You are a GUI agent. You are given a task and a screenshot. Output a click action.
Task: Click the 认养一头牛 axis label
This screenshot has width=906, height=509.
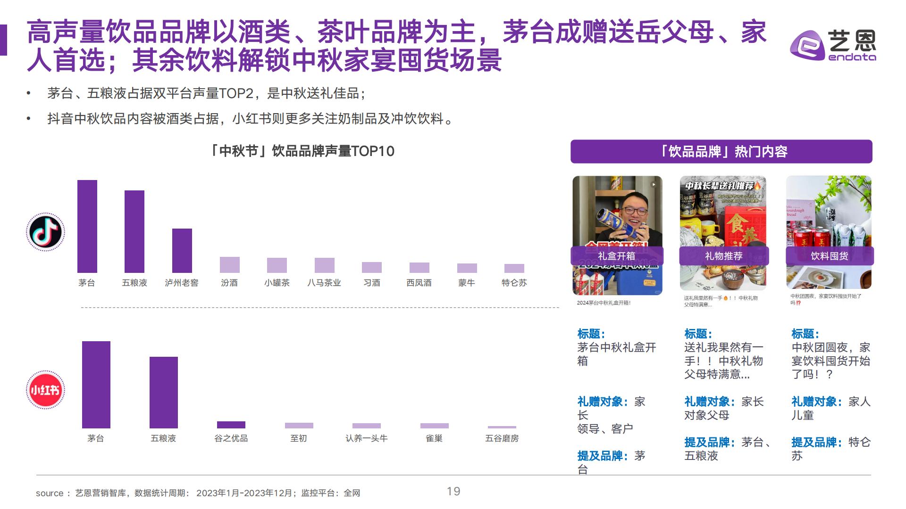pos(367,438)
